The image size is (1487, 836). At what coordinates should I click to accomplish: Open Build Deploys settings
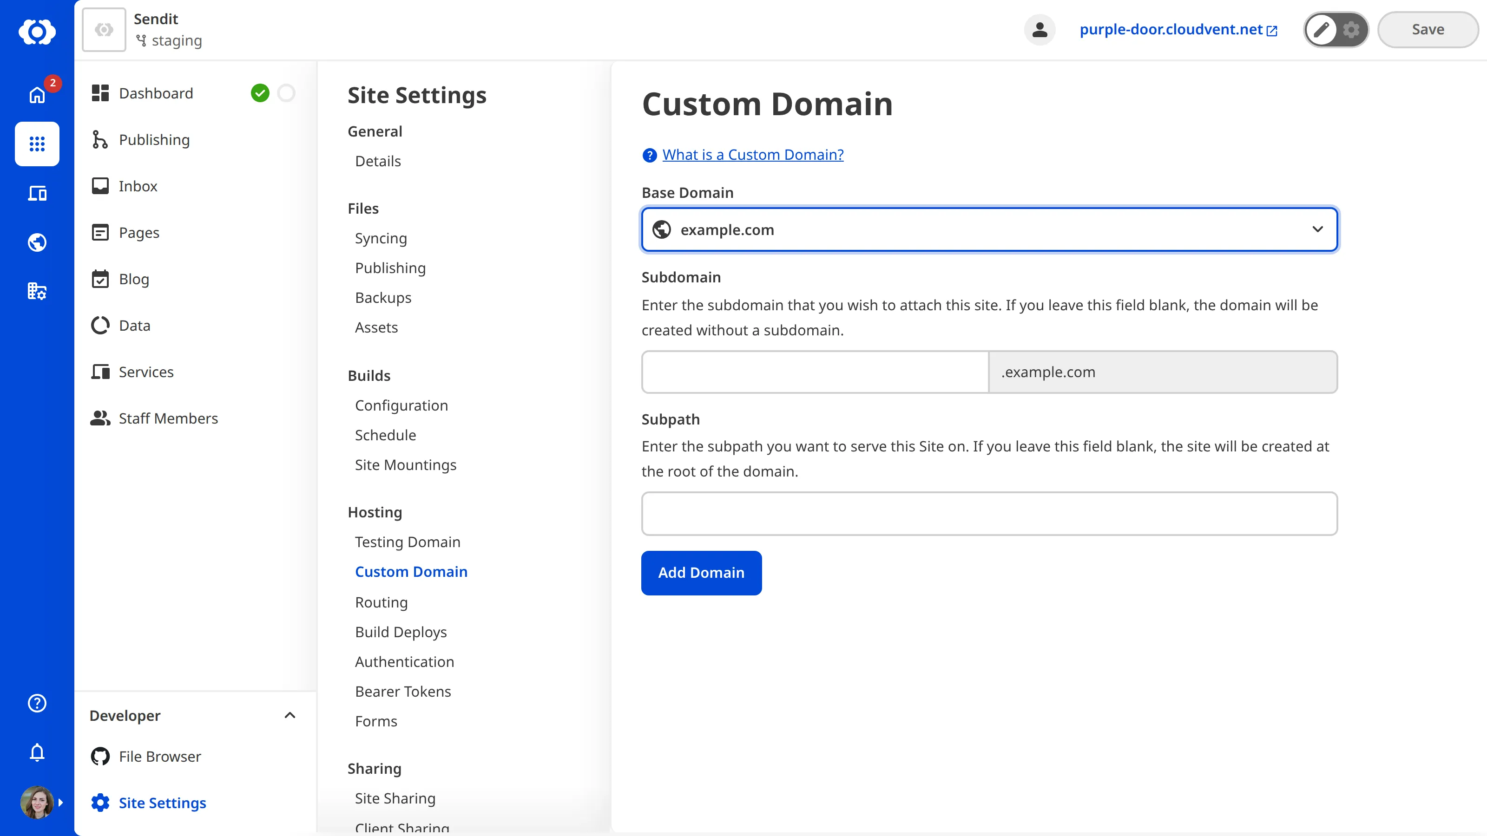[401, 632]
